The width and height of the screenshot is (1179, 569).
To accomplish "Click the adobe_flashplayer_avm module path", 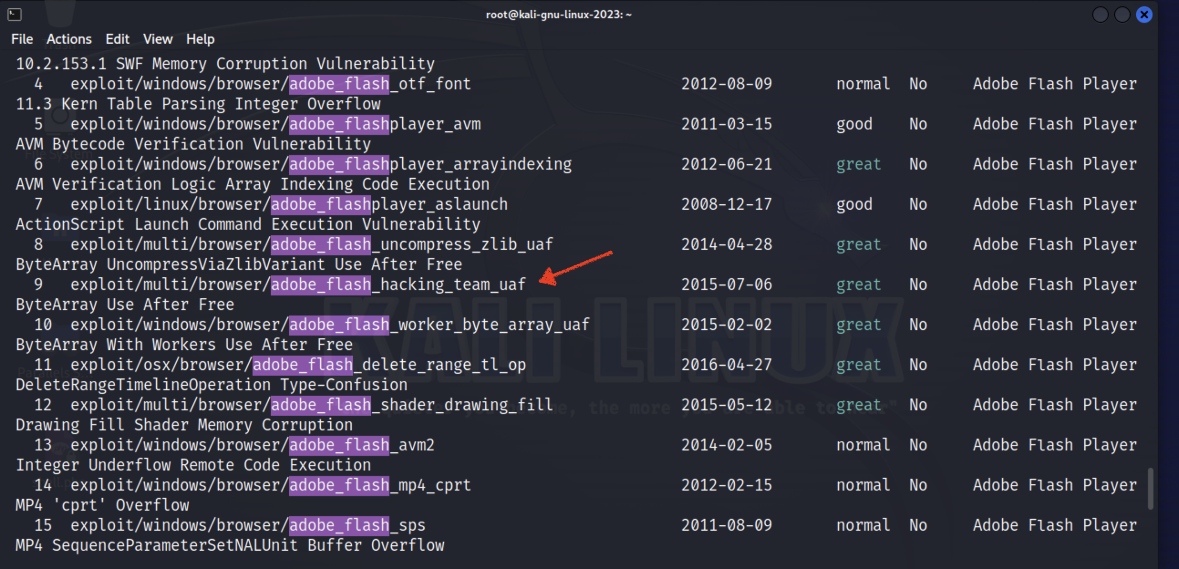I will coord(276,124).
